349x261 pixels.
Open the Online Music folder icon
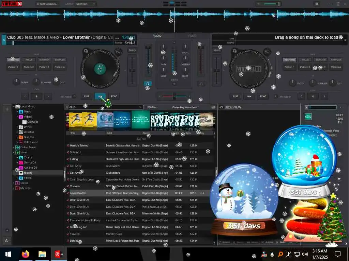[x=18, y=147]
